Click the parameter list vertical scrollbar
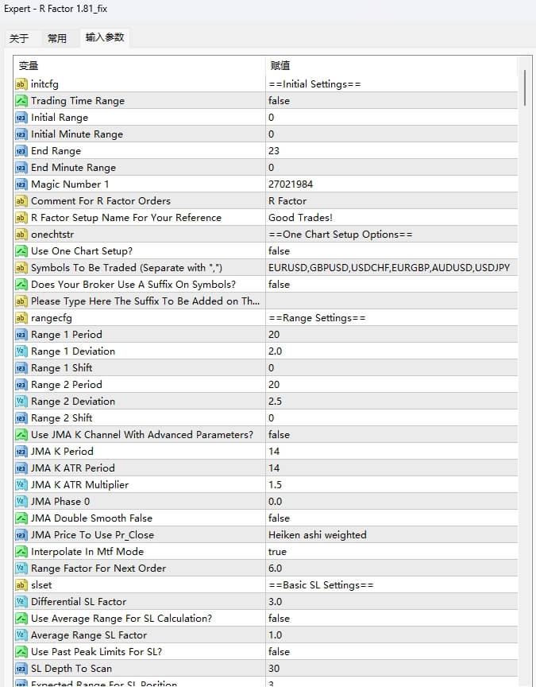The height and width of the screenshot is (687, 536). pos(525,87)
